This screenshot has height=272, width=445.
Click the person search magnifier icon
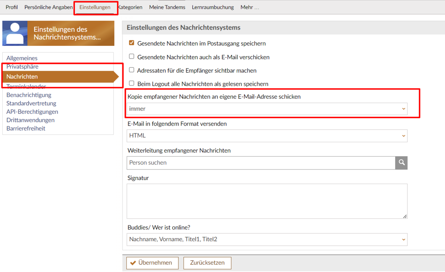401,163
